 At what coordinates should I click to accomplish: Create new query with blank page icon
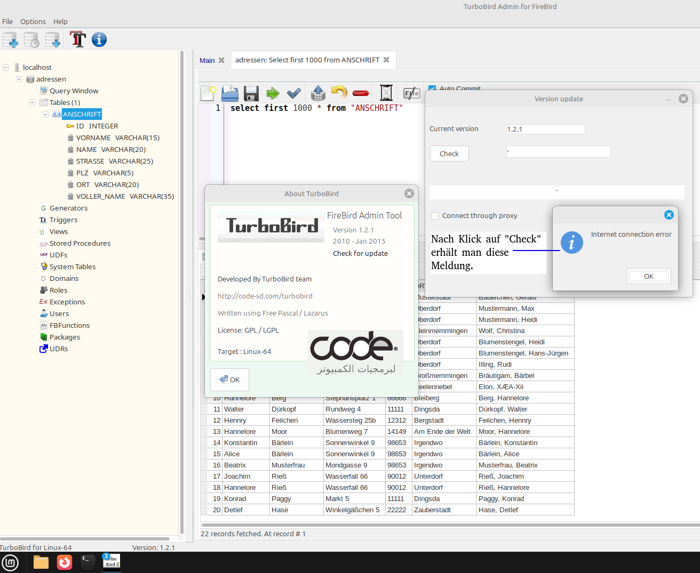208,93
